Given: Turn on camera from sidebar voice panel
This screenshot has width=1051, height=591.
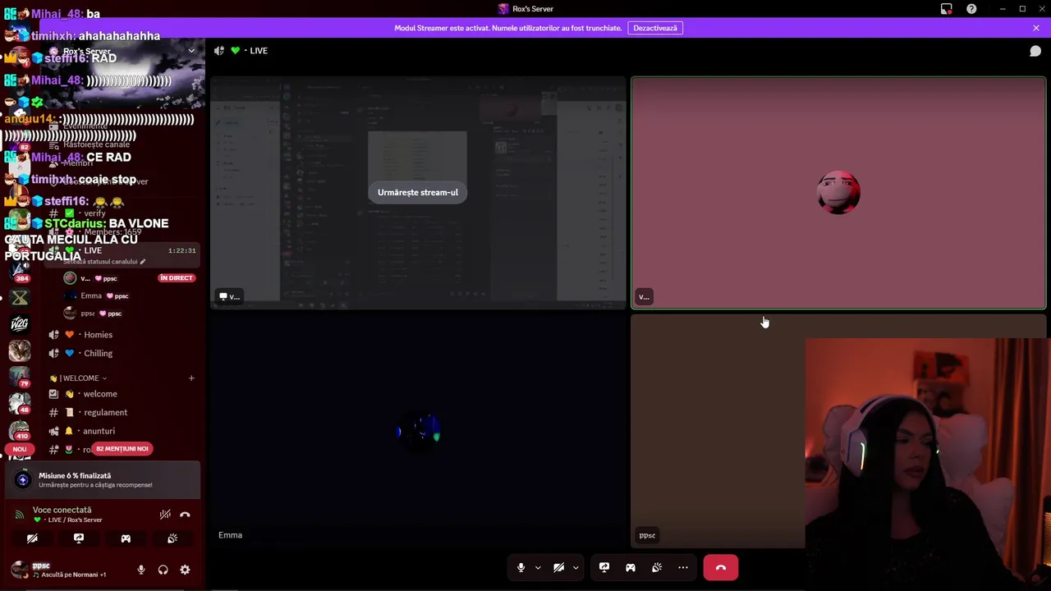Looking at the screenshot, I should [32, 538].
